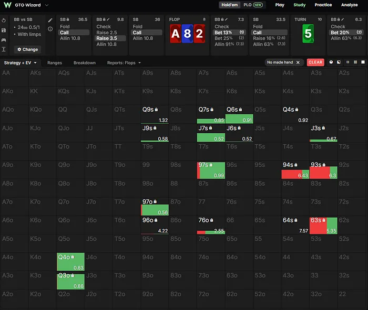Switch to the Ranges tab
Image resolution: width=368 pixels, height=310 pixels.
tap(55, 63)
